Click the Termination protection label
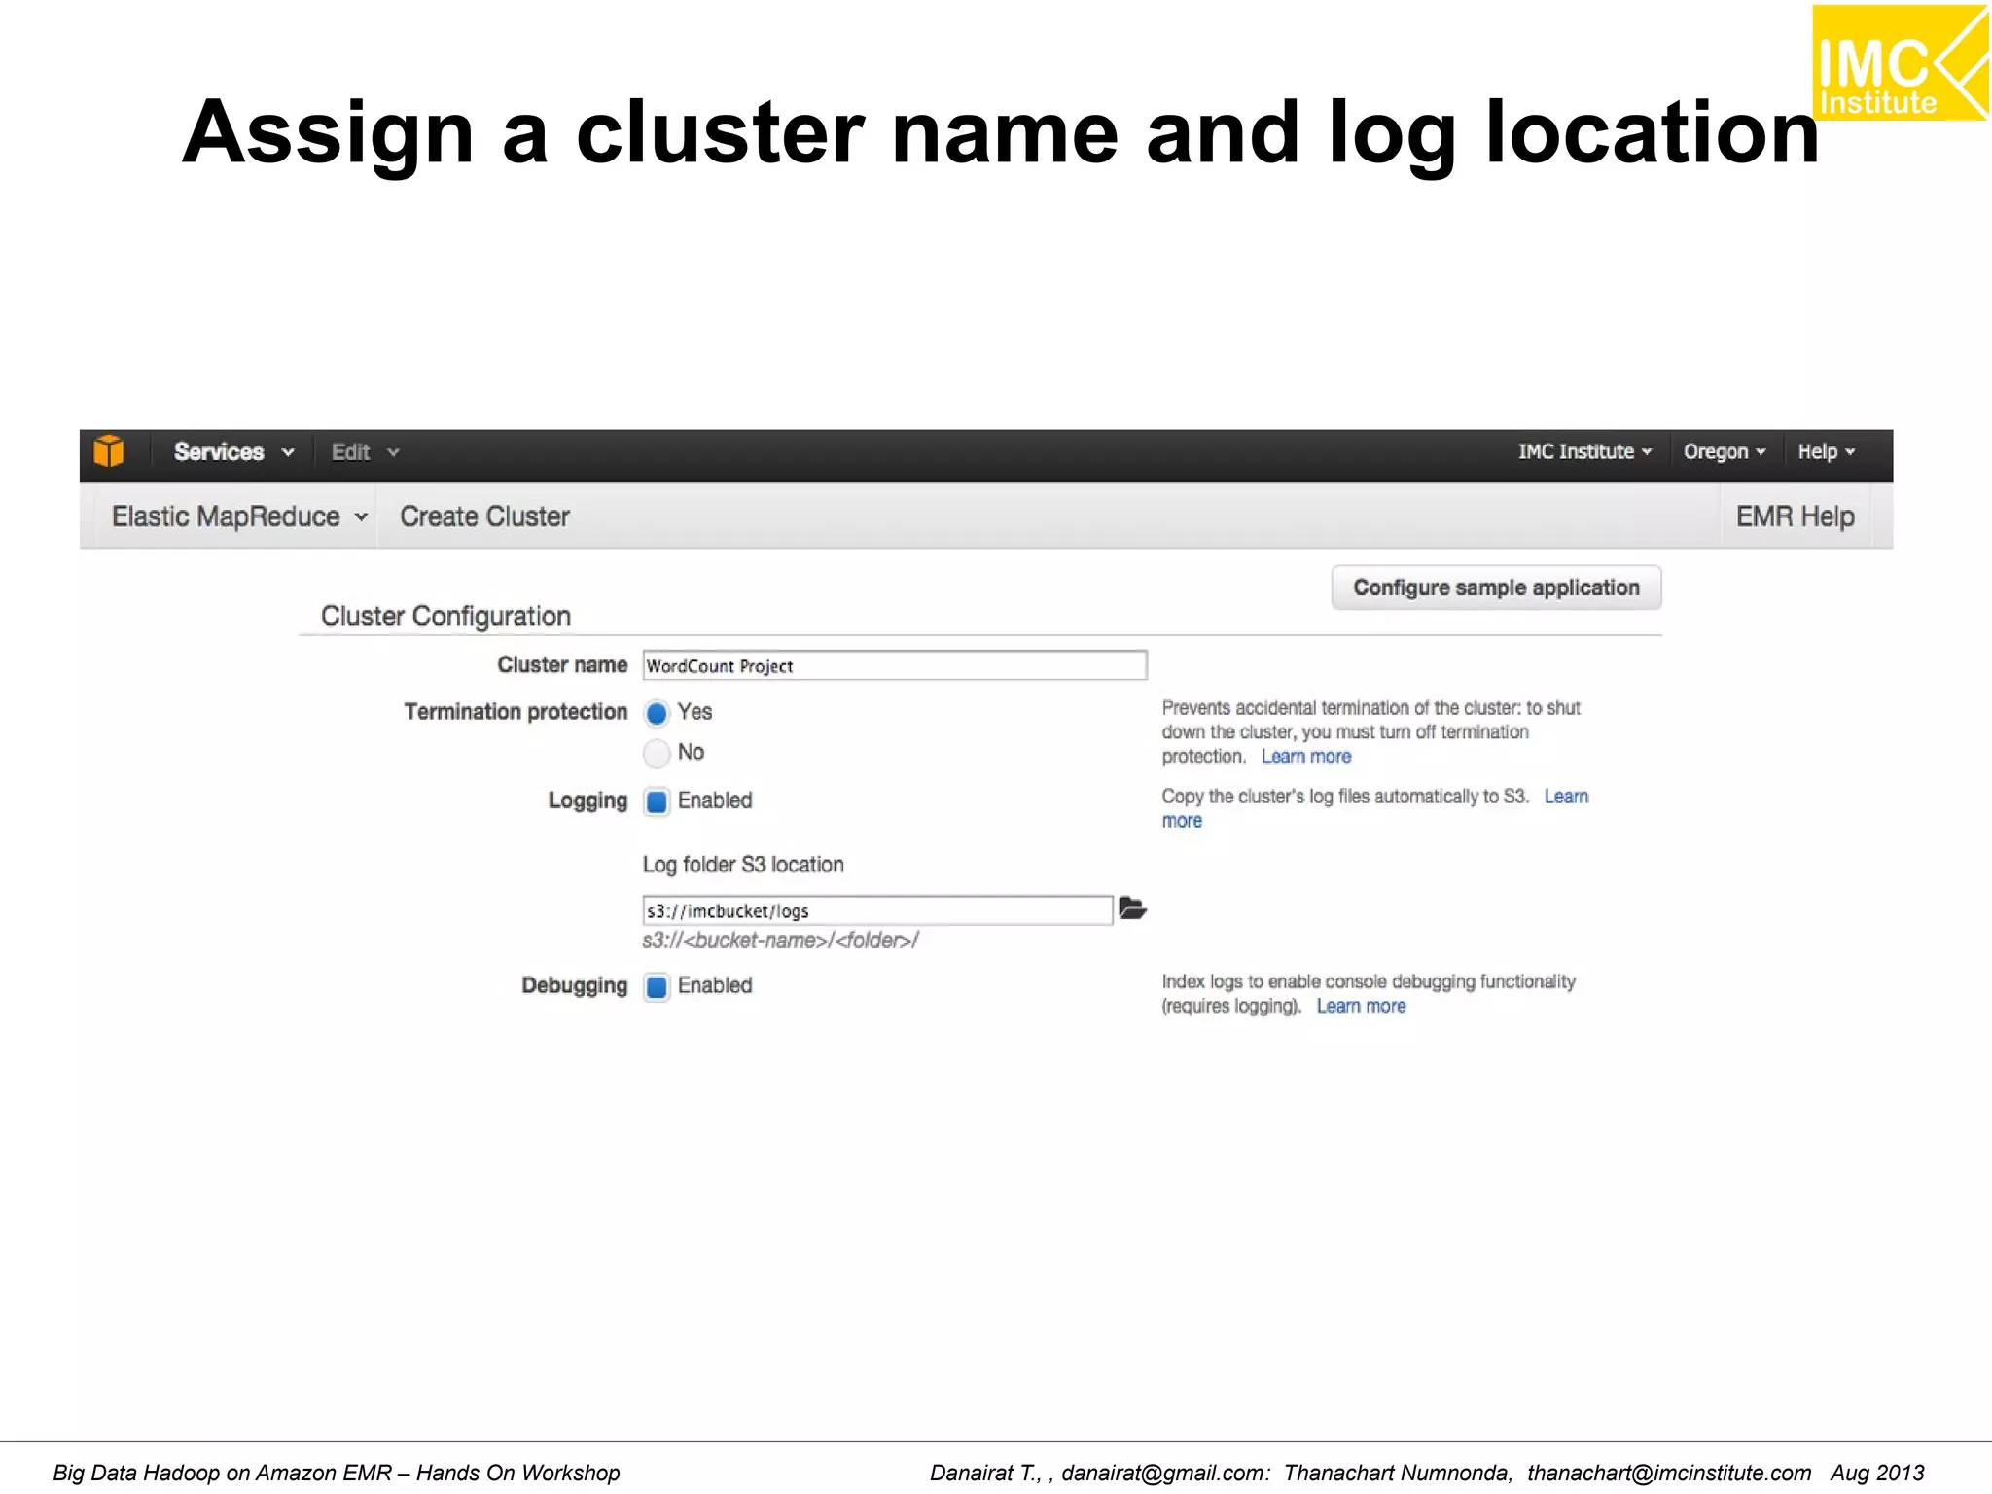This screenshot has height=1494, width=1992. point(516,712)
